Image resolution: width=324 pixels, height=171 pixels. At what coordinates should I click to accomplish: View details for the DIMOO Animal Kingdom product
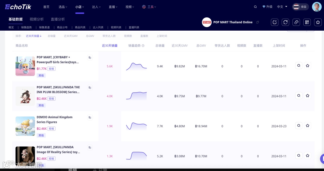pos(299,126)
